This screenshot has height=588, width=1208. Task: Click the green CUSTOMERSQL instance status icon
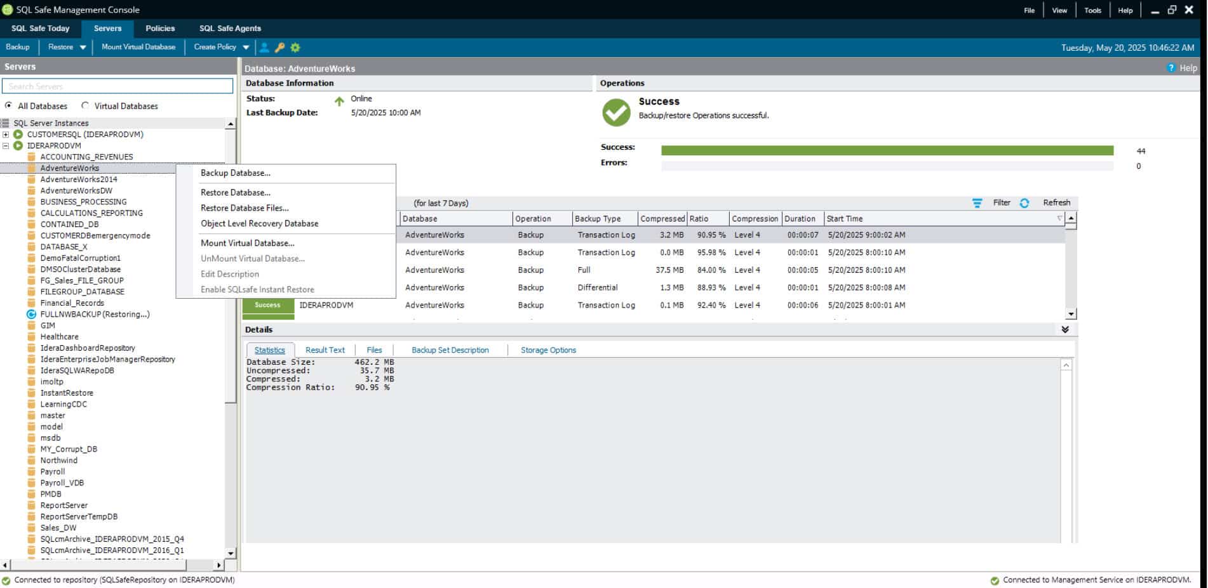click(x=18, y=134)
